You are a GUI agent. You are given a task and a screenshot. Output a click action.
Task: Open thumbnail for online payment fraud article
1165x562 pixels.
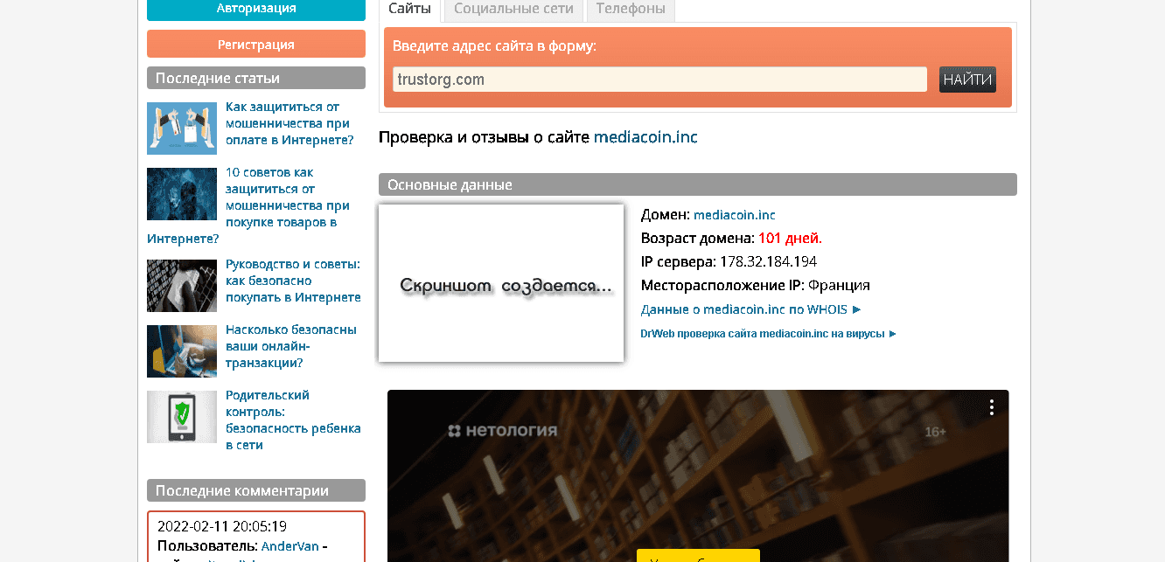click(182, 128)
